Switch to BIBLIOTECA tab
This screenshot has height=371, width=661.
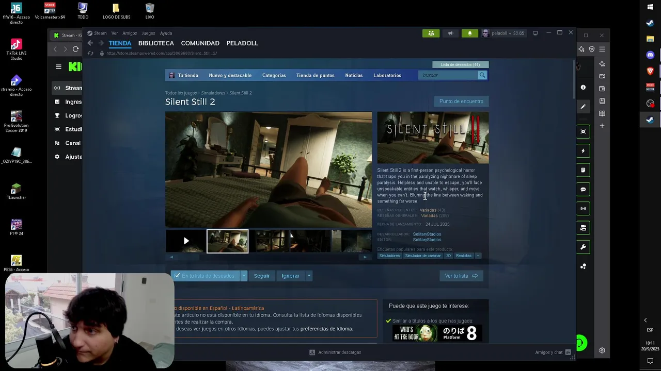(156, 43)
